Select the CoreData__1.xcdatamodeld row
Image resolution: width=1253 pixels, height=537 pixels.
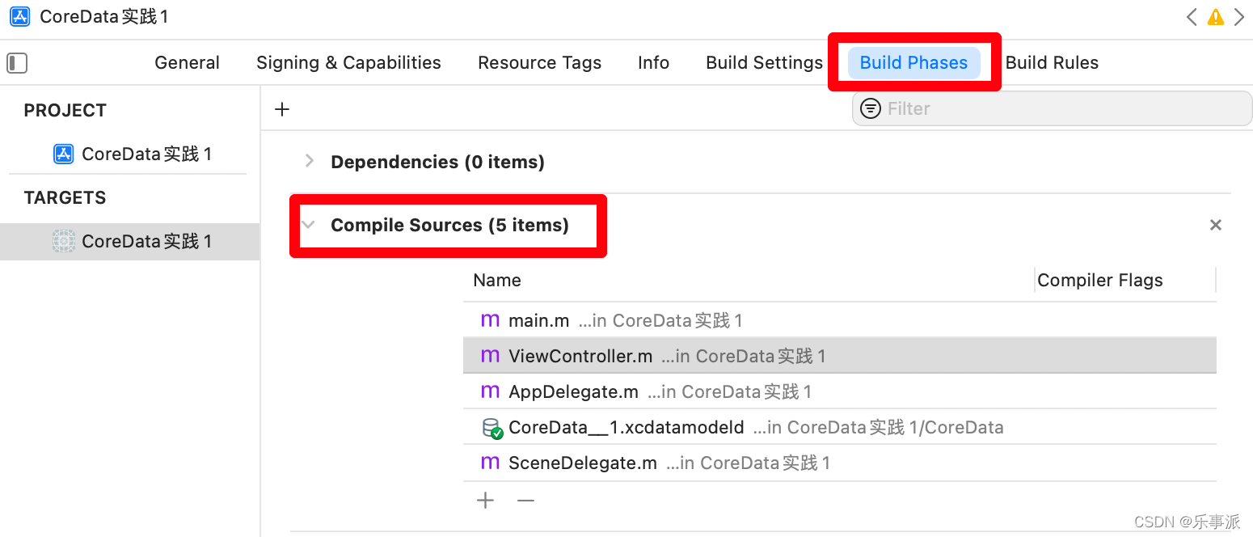[x=840, y=427]
